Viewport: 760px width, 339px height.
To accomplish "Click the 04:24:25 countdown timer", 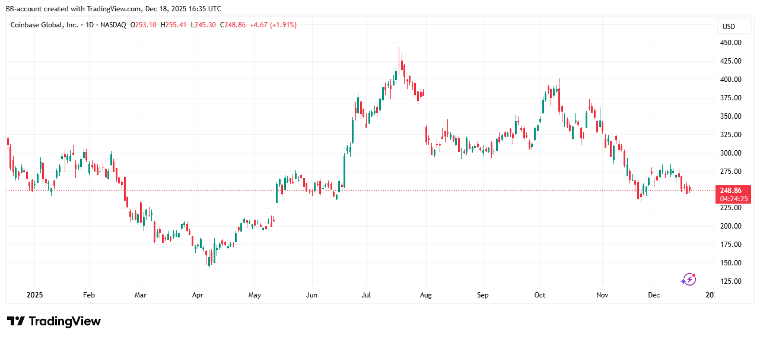I will click(x=736, y=198).
